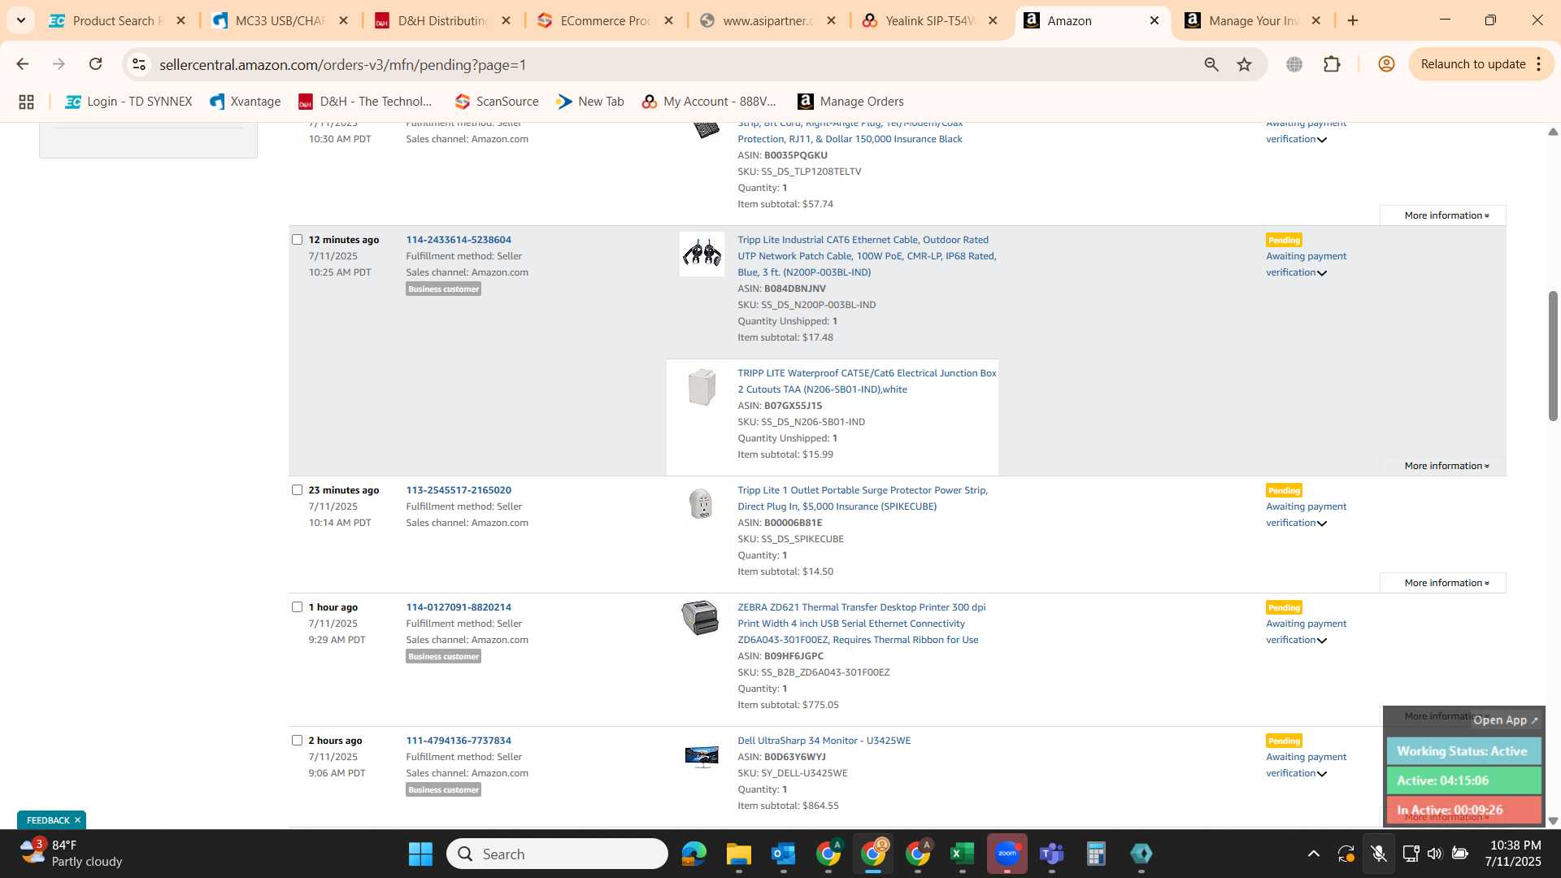Click the Relaunch to update button

coord(1472,64)
